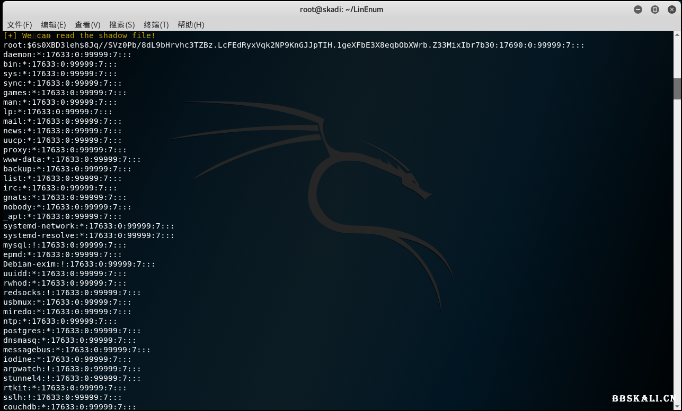
Task: Minimize the terminal window
Action: pos(638,10)
